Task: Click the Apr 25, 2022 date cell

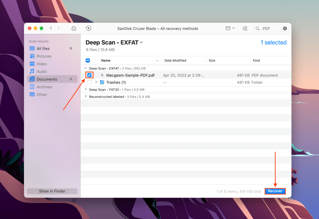Action: 184,75
